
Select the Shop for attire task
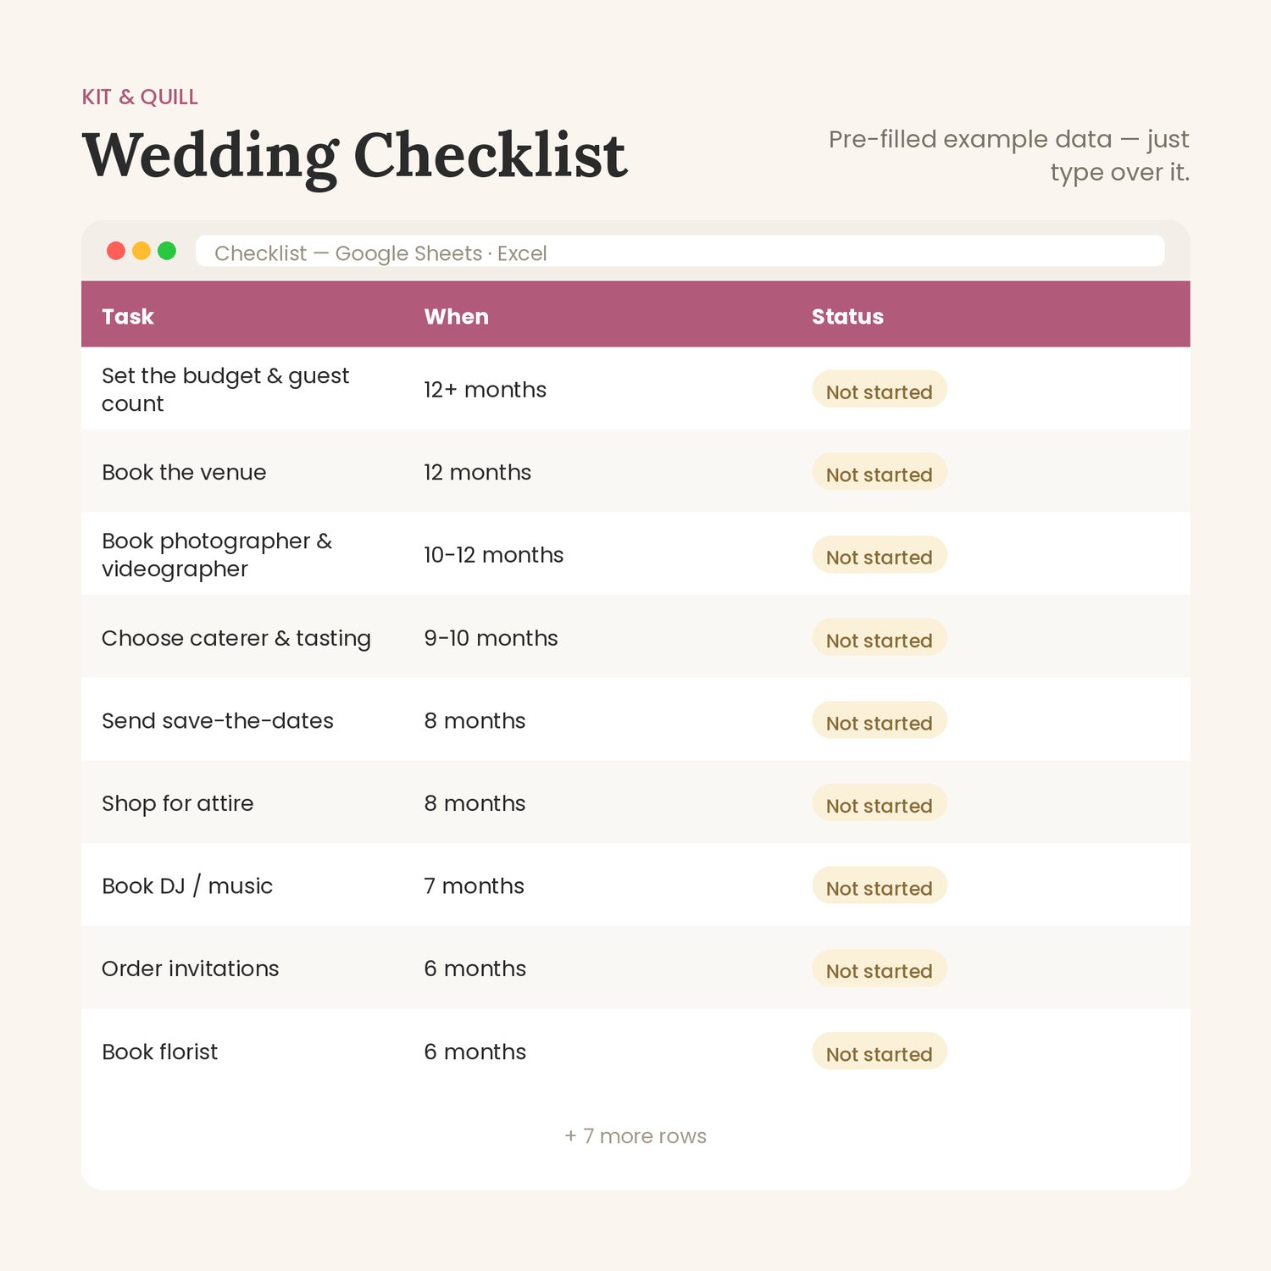[x=178, y=803]
